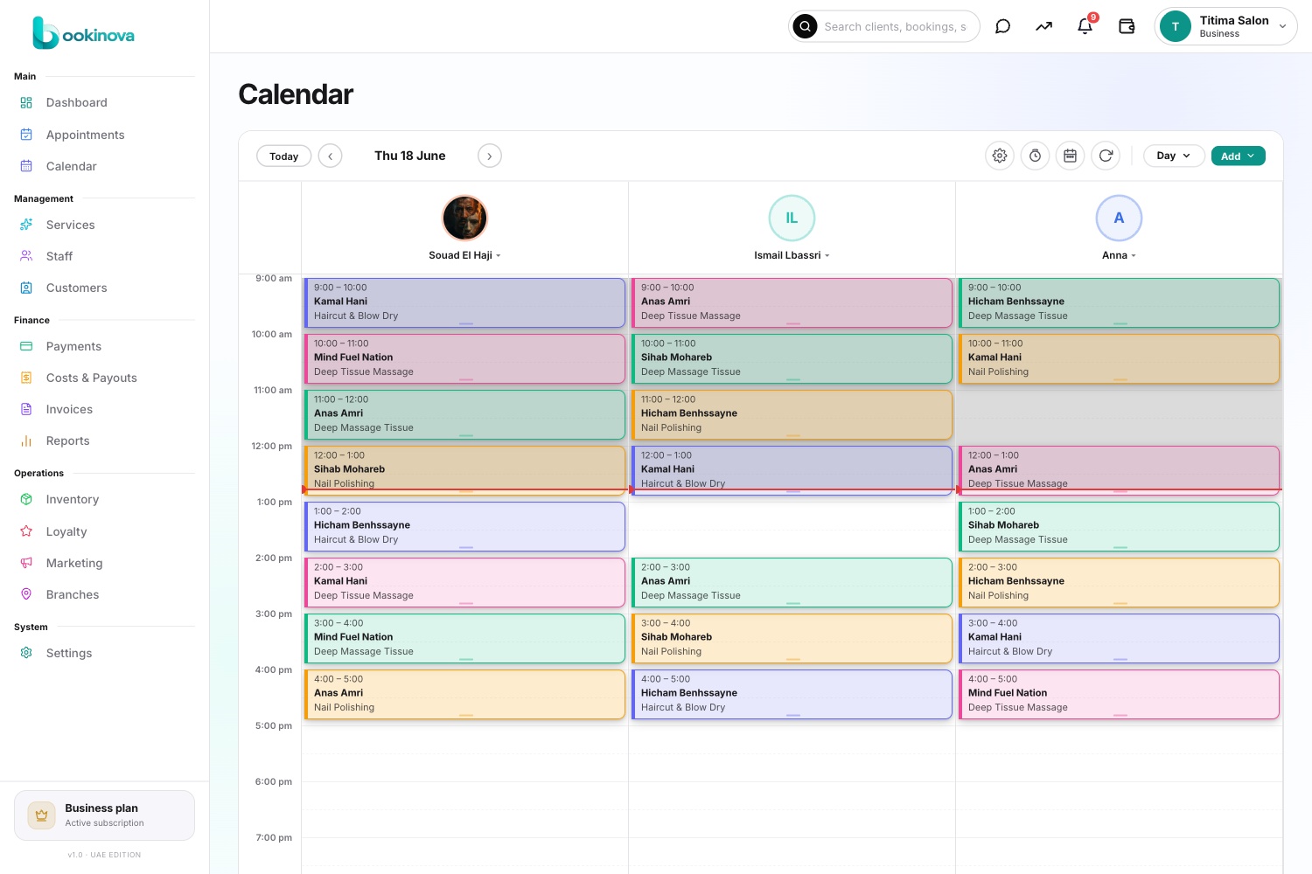Image resolution: width=1312 pixels, height=874 pixels.
Task: Open Anna's 3:00 Kamal Hani Haircut
Action: tap(1119, 638)
